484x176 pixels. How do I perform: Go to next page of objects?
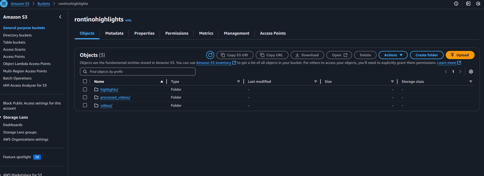[x=460, y=72]
